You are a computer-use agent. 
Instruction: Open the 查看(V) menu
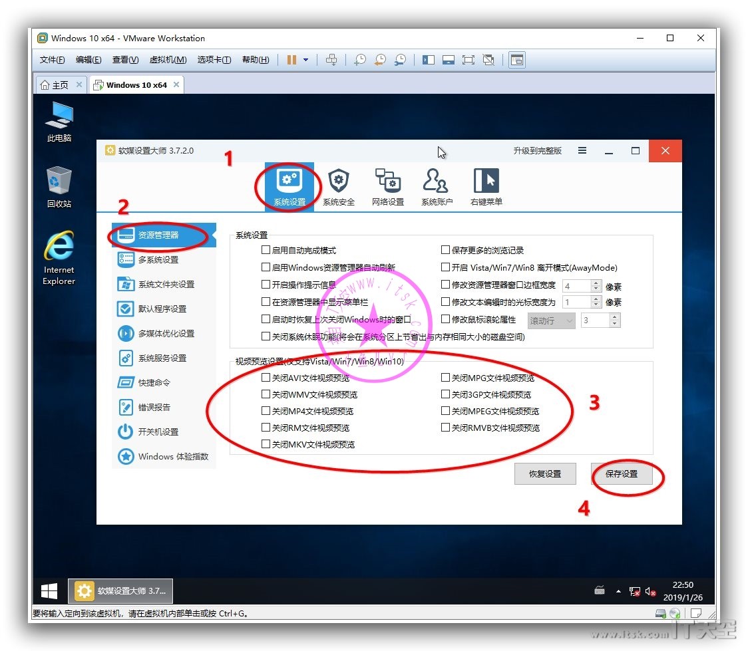tap(126, 60)
